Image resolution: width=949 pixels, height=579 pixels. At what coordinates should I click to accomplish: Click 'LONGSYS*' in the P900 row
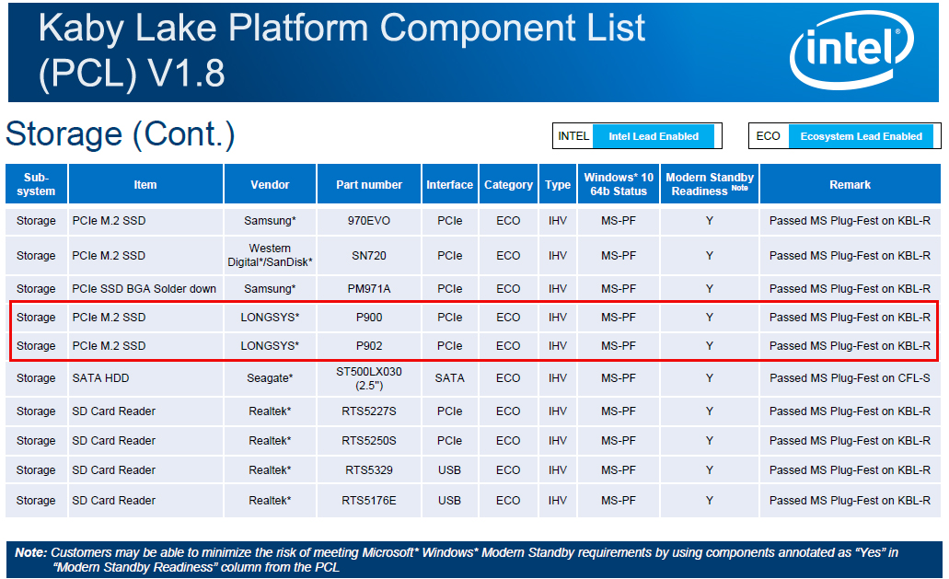[270, 317]
